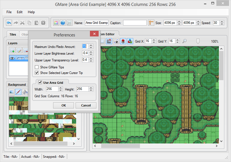Decrease Upper Layer Transparency Level spinner
This screenshot has width=231, height=162.
(91, 61)
